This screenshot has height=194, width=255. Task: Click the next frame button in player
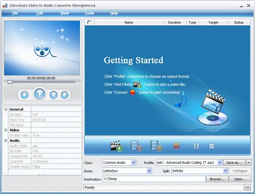[65, 95]
